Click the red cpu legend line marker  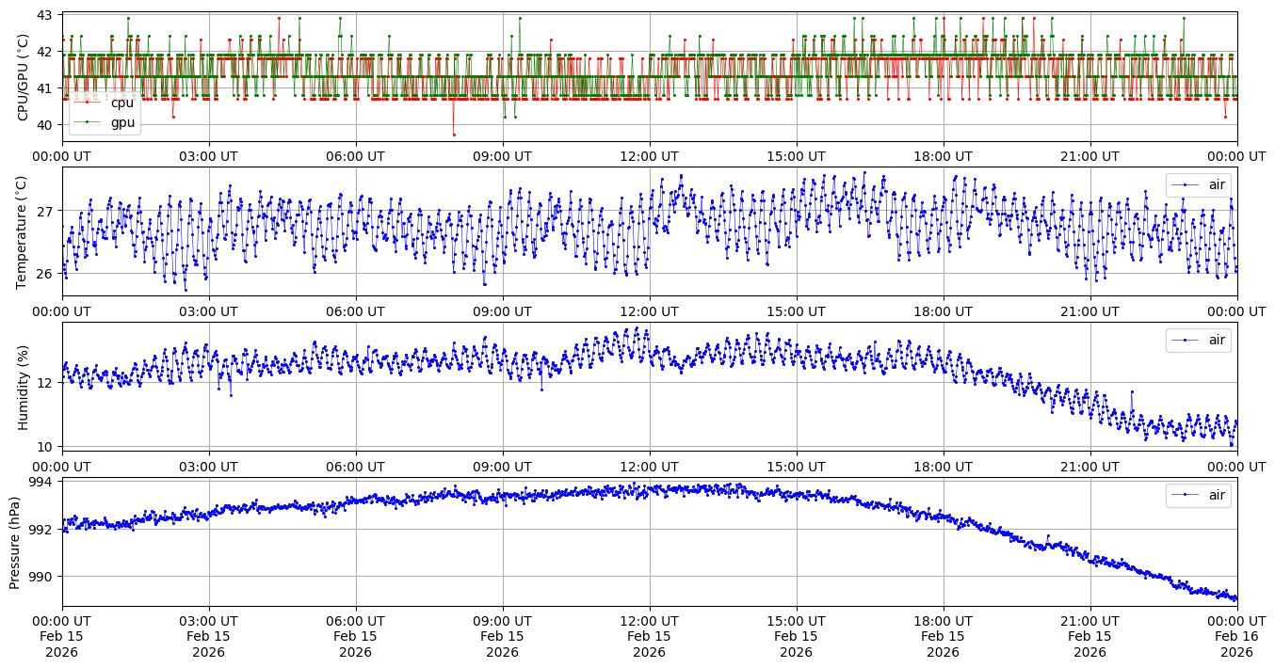88,103
